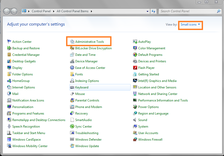Screen dimensions: 224x156
Task: Refresh the Control Panel view
Action: (153, 11)
